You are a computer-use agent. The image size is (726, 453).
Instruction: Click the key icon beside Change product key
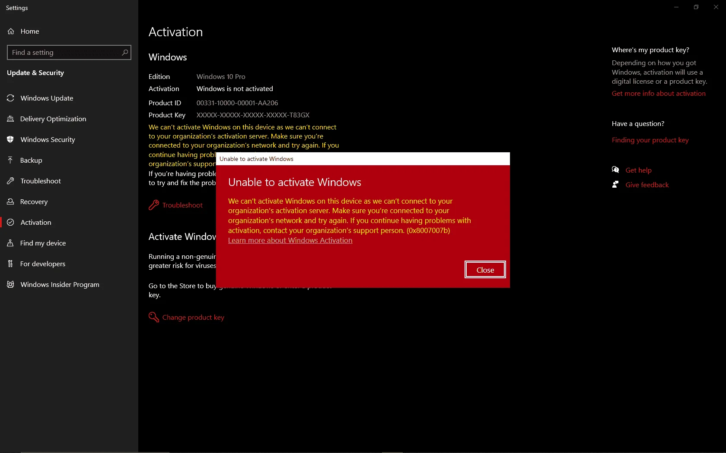pos(154,318)
